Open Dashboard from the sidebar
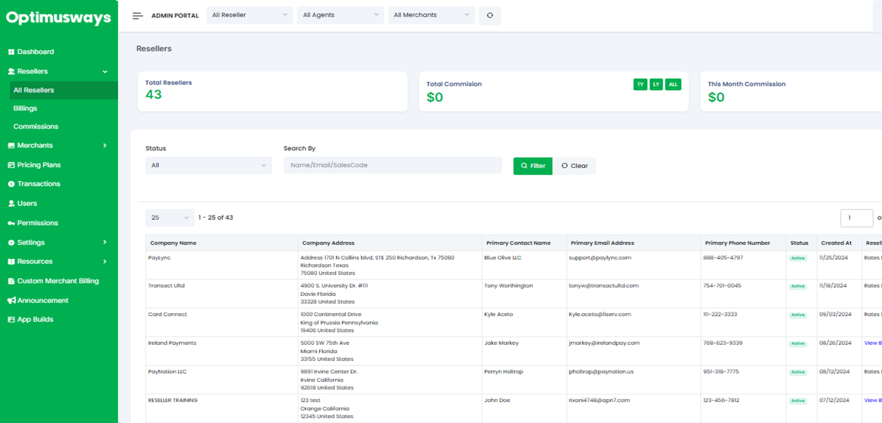The image size is (882, 423). coord(35,52)
